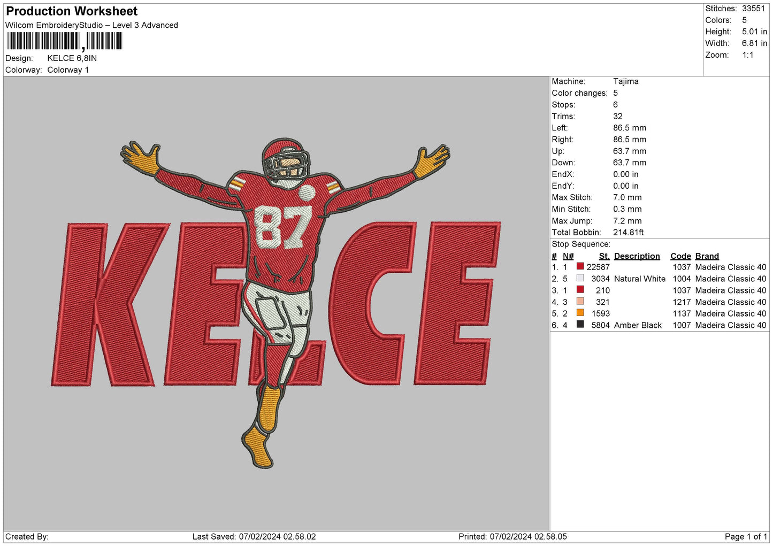The width and height of the screenshot is (773, 546).
Task: Click the 'Created By:' footer label
Action: (x=27, y=536)
